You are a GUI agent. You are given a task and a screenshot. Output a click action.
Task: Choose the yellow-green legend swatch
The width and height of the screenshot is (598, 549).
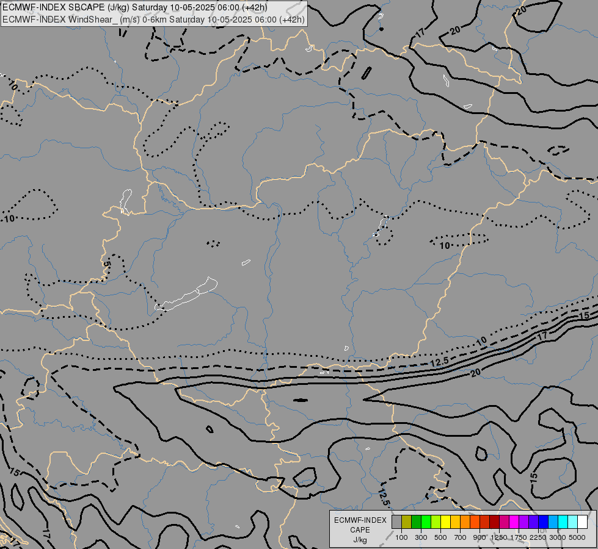click(436, 522)
